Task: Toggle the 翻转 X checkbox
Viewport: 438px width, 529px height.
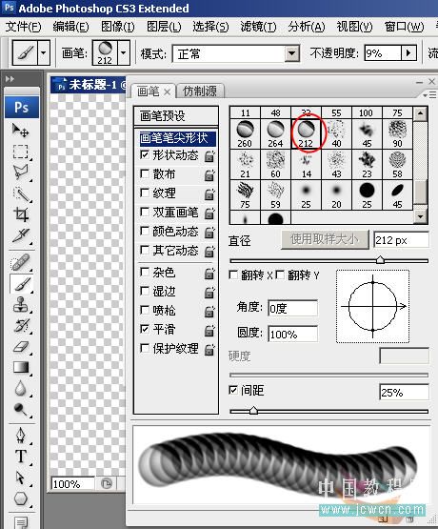Action: [x=233, y=275]
